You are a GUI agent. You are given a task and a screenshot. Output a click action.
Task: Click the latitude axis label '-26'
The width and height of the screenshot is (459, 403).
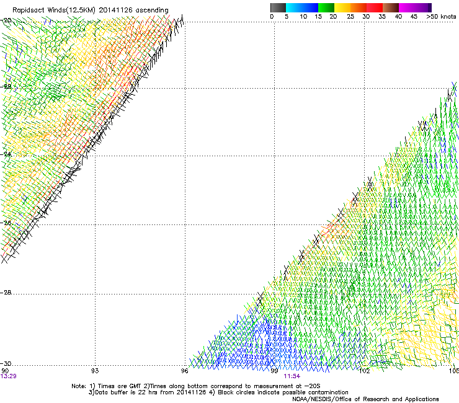tap(6, 223)
